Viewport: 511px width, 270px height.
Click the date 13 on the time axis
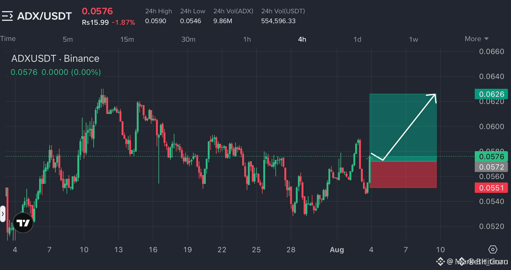point(118,250)
